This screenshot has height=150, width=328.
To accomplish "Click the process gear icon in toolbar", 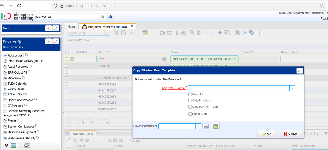I will (x=198, y=33).
